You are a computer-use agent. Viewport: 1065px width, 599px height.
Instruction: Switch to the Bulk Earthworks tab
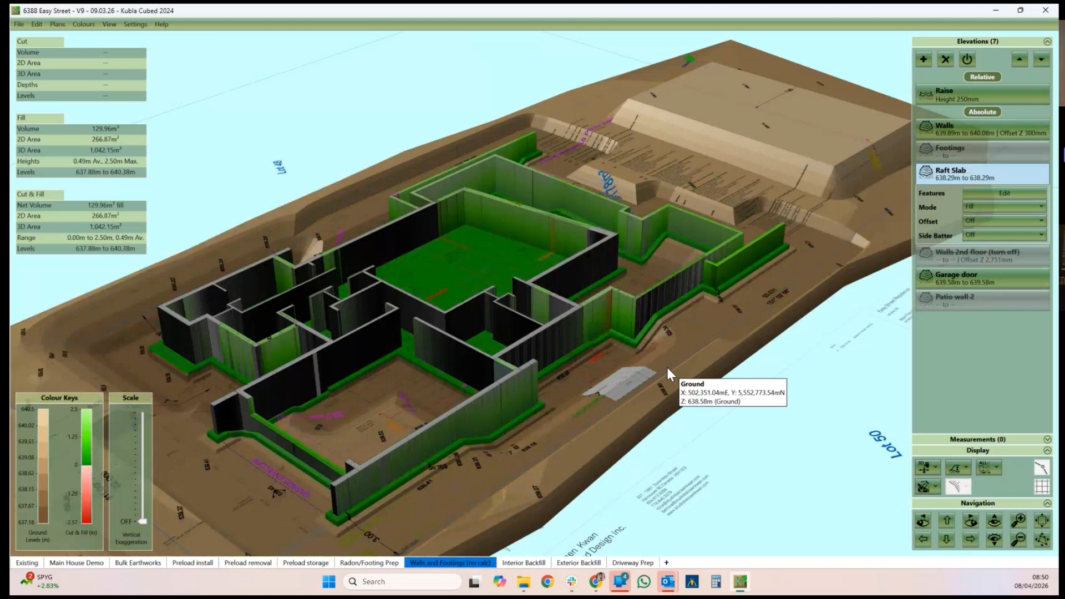[138, 562]
